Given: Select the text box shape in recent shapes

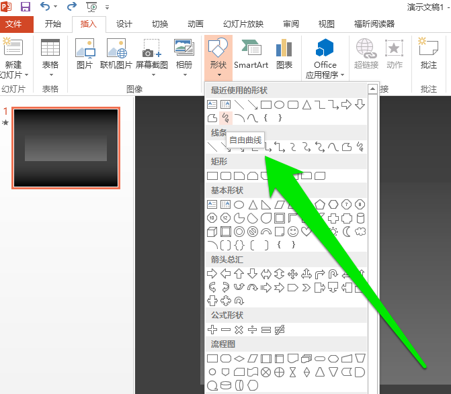Looking at the screenshot, I should [212, 105].
